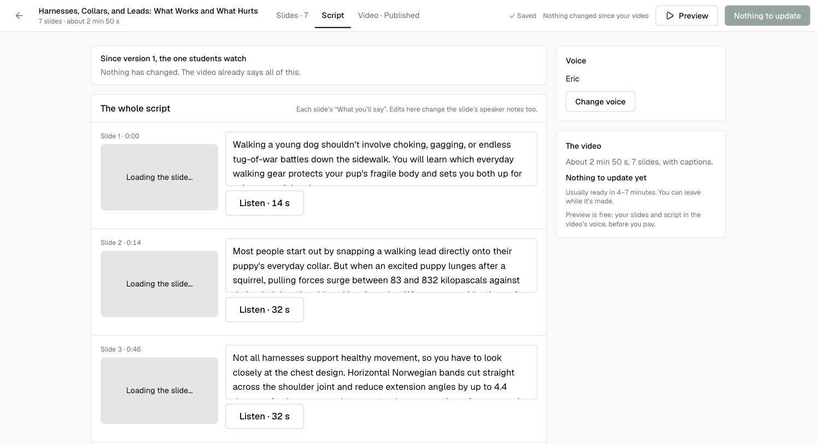
Task: Click 'Nothing changed since your video' status
Action: [x=596, y=16]
